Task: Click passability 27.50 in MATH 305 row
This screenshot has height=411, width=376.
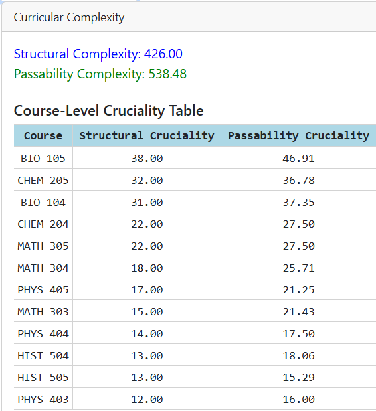Action: coord(298,246)
